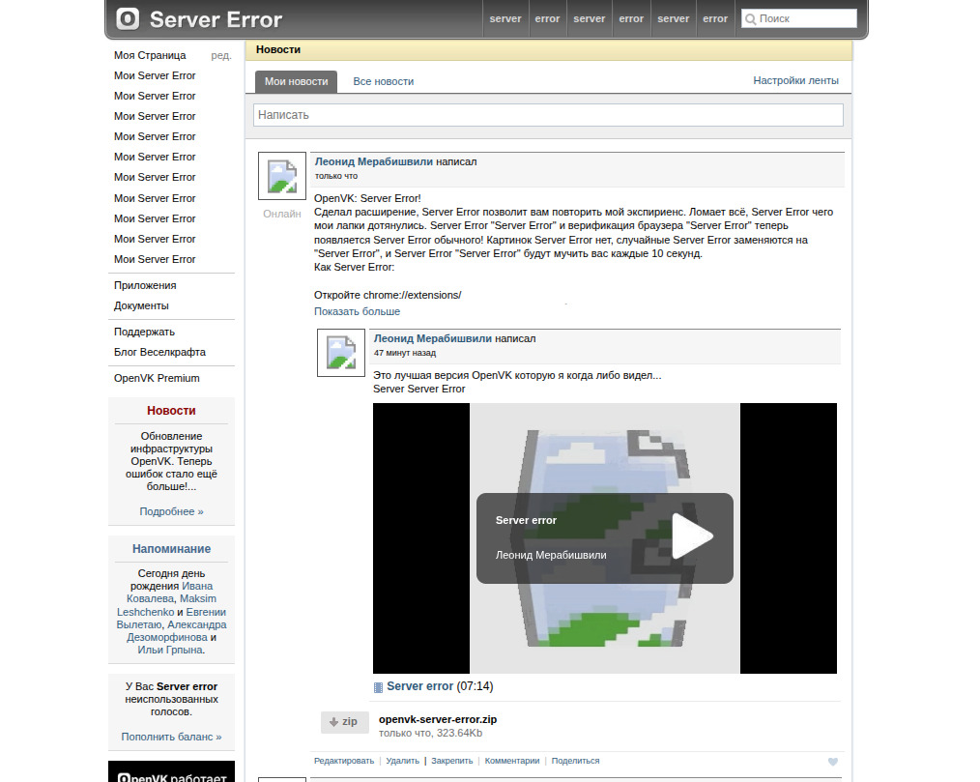The width and height of the screenshot is (980, 782).
Task: Click the Новости heading in sidebar box
Action: point(171,411)
